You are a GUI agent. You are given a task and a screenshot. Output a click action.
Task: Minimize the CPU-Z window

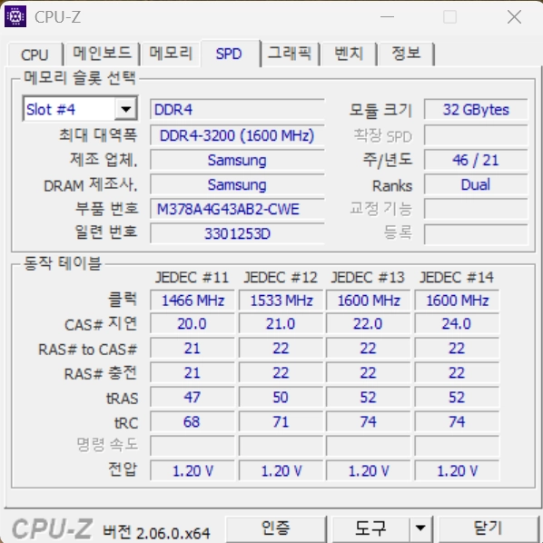(387, 16)
